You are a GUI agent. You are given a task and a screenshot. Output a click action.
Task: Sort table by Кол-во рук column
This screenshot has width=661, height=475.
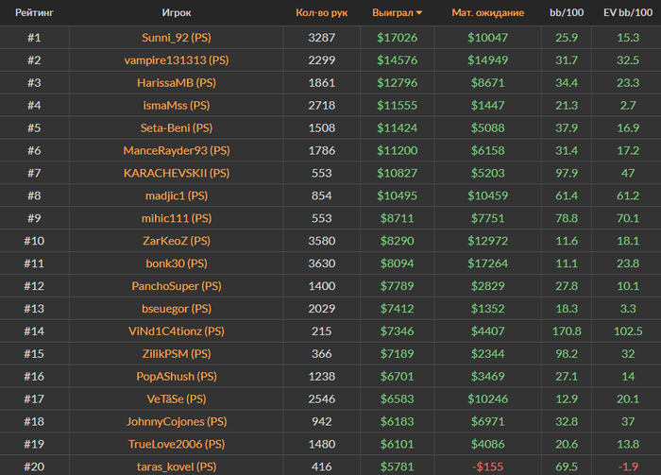pos(322,12)
